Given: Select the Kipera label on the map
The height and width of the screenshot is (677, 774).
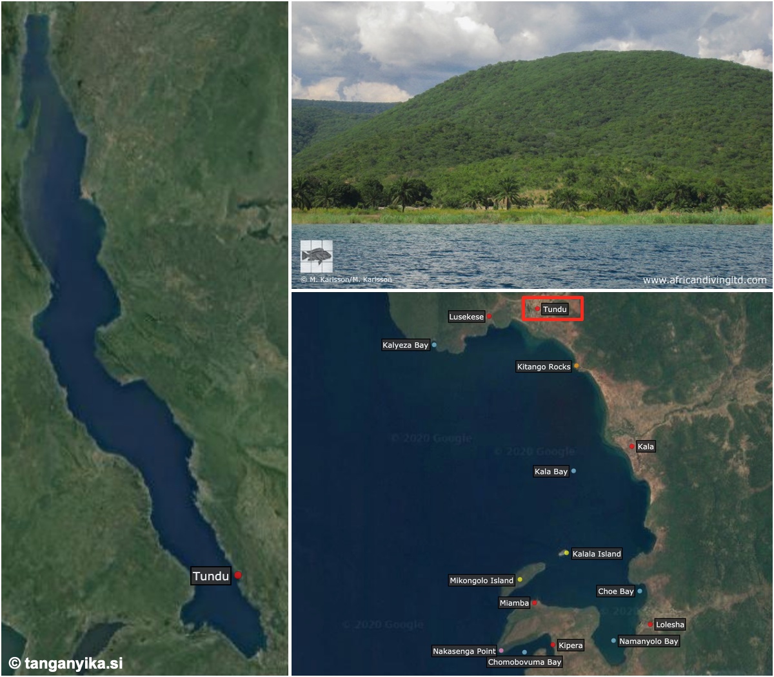Looking at the screenshot, I should tap(571, 645).
